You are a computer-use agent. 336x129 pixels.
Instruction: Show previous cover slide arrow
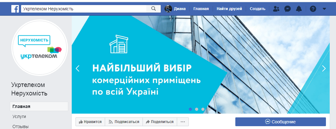pos(78,68)
